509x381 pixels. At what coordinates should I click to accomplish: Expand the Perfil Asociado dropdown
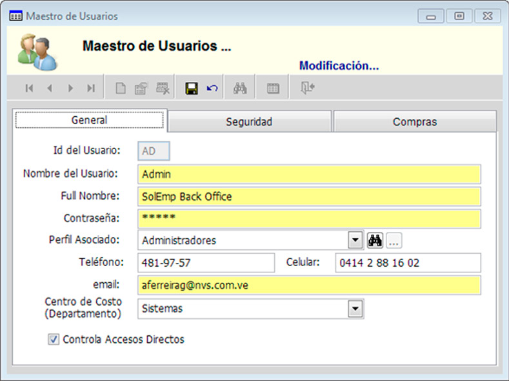click(x=355, y=241)
